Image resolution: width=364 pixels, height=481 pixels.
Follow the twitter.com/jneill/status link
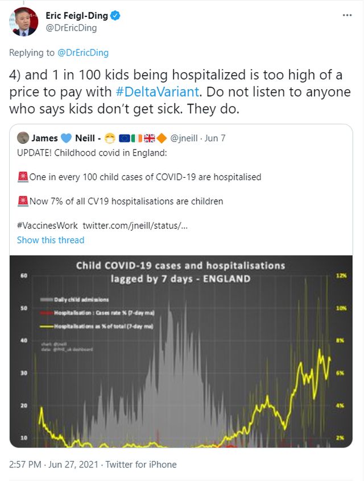135,225
